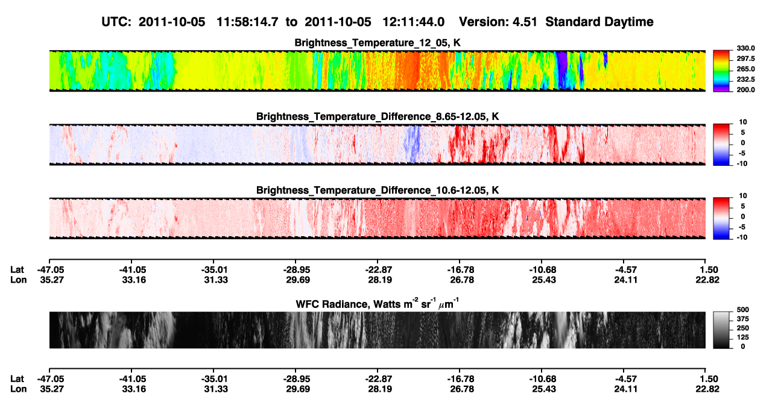Click the grayscale WFC Radiance colorbar
The image size is (784, 402).
pos(720,329)
